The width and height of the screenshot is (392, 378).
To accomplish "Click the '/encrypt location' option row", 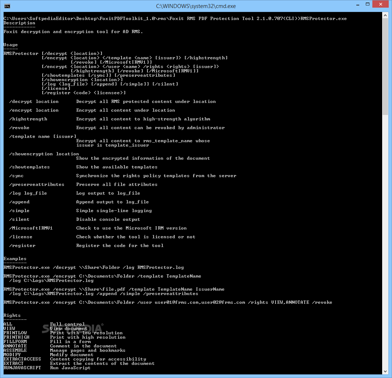I will tap(92, 110).
